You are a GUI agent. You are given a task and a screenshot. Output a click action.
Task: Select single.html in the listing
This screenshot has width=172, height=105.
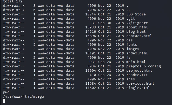[138, 88]
